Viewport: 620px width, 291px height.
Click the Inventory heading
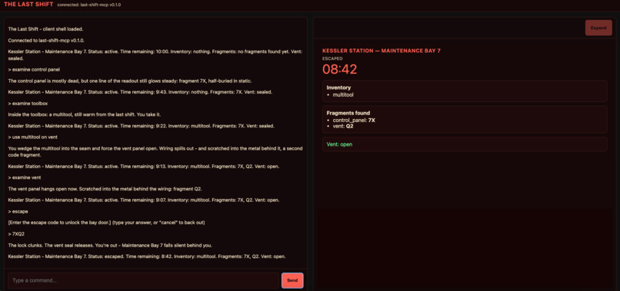[338, 88]
